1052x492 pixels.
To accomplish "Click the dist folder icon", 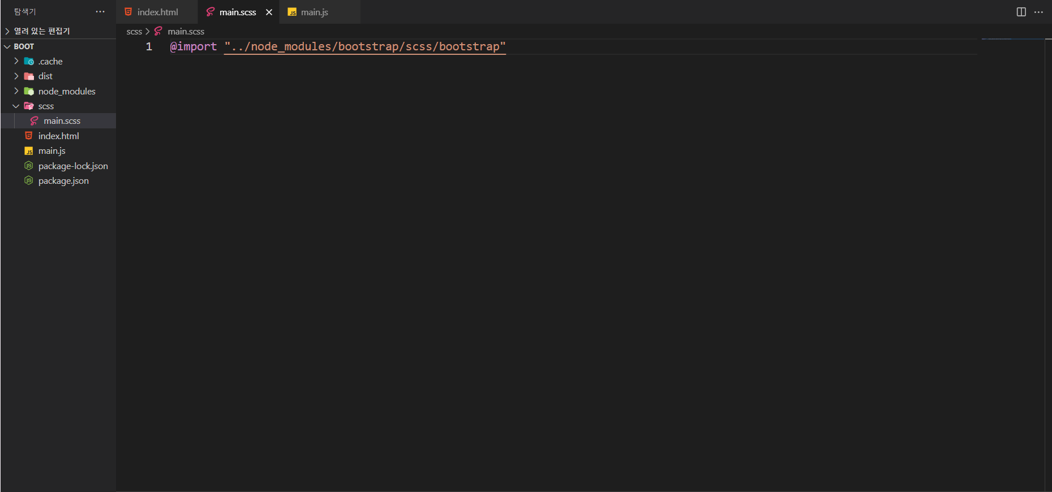I will 29,76.
